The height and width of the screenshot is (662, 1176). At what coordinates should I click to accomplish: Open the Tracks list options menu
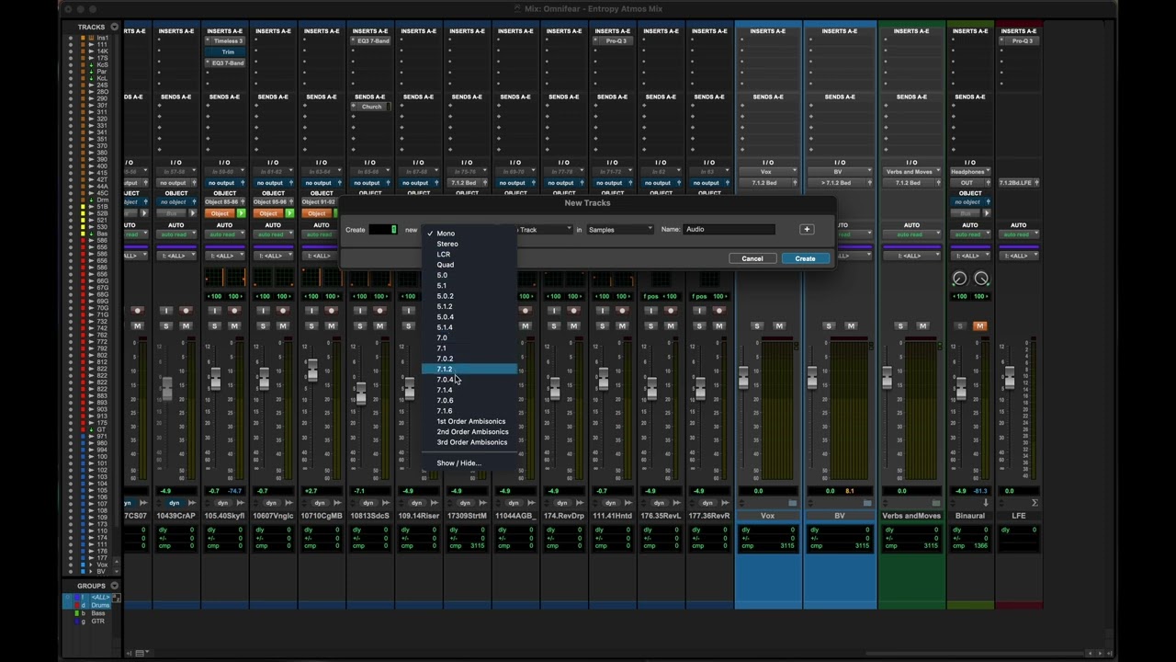114,27
